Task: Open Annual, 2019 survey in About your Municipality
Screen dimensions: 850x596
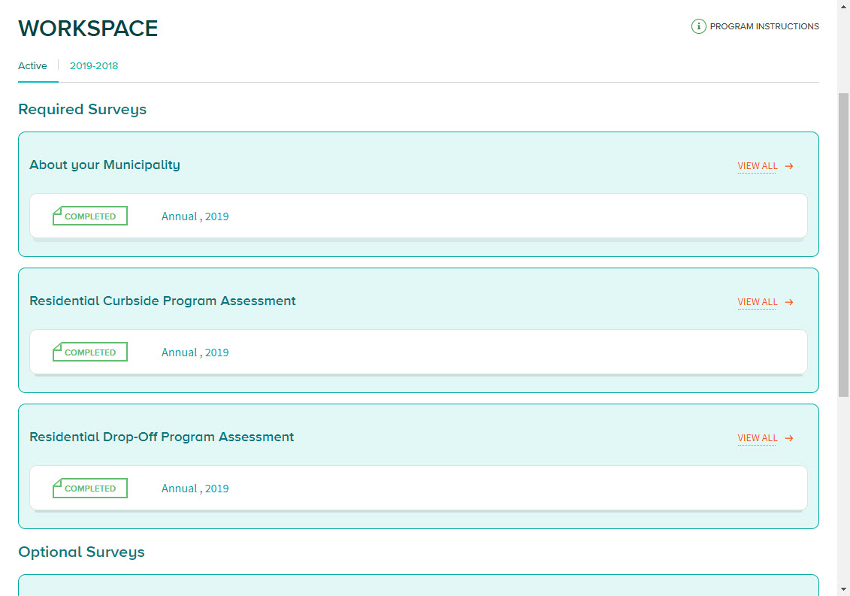Action: [x=195, y=216]
